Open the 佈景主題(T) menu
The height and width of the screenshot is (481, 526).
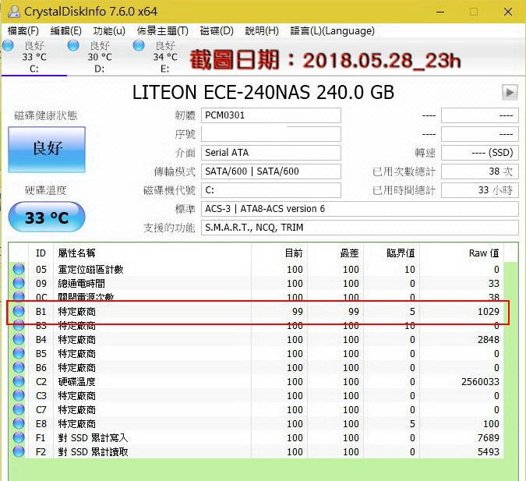162,31
